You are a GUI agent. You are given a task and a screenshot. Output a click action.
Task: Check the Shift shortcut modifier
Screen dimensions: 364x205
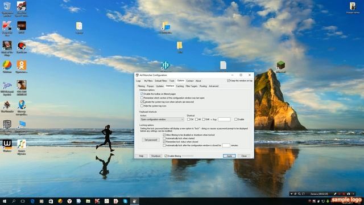[204, 119]
